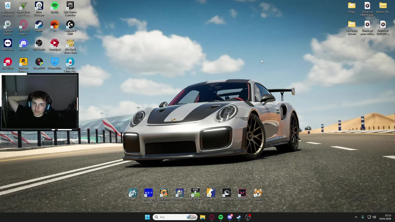Select the Party Animals shortcut
Image resolution: width=395 pixels, height=222 pixels.
(258, 196)
